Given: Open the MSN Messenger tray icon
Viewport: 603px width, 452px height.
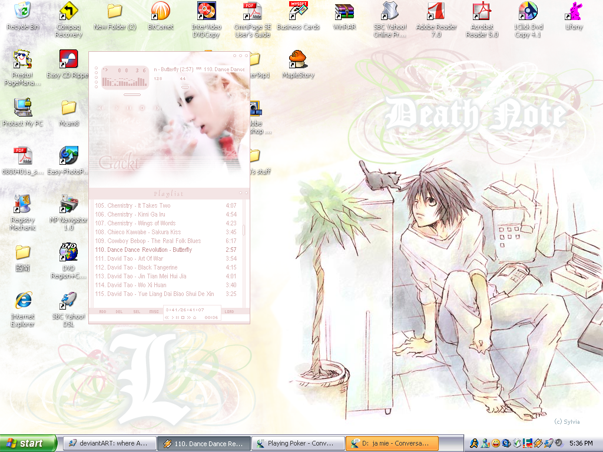Looking at the screenshot, I should pos(485,443).
